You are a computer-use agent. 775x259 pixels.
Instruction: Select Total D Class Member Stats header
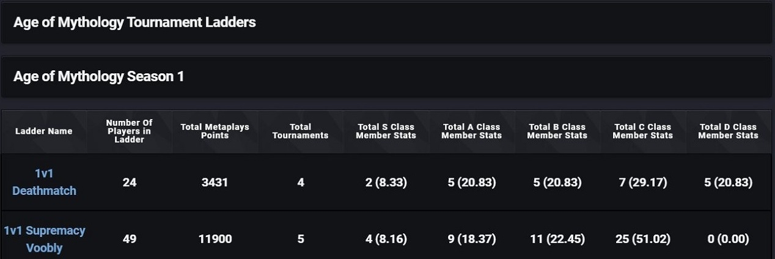[728, 131]
